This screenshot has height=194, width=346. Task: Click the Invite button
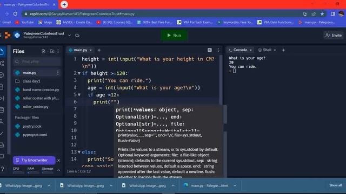pyautogui.click(x=334, y=36)
